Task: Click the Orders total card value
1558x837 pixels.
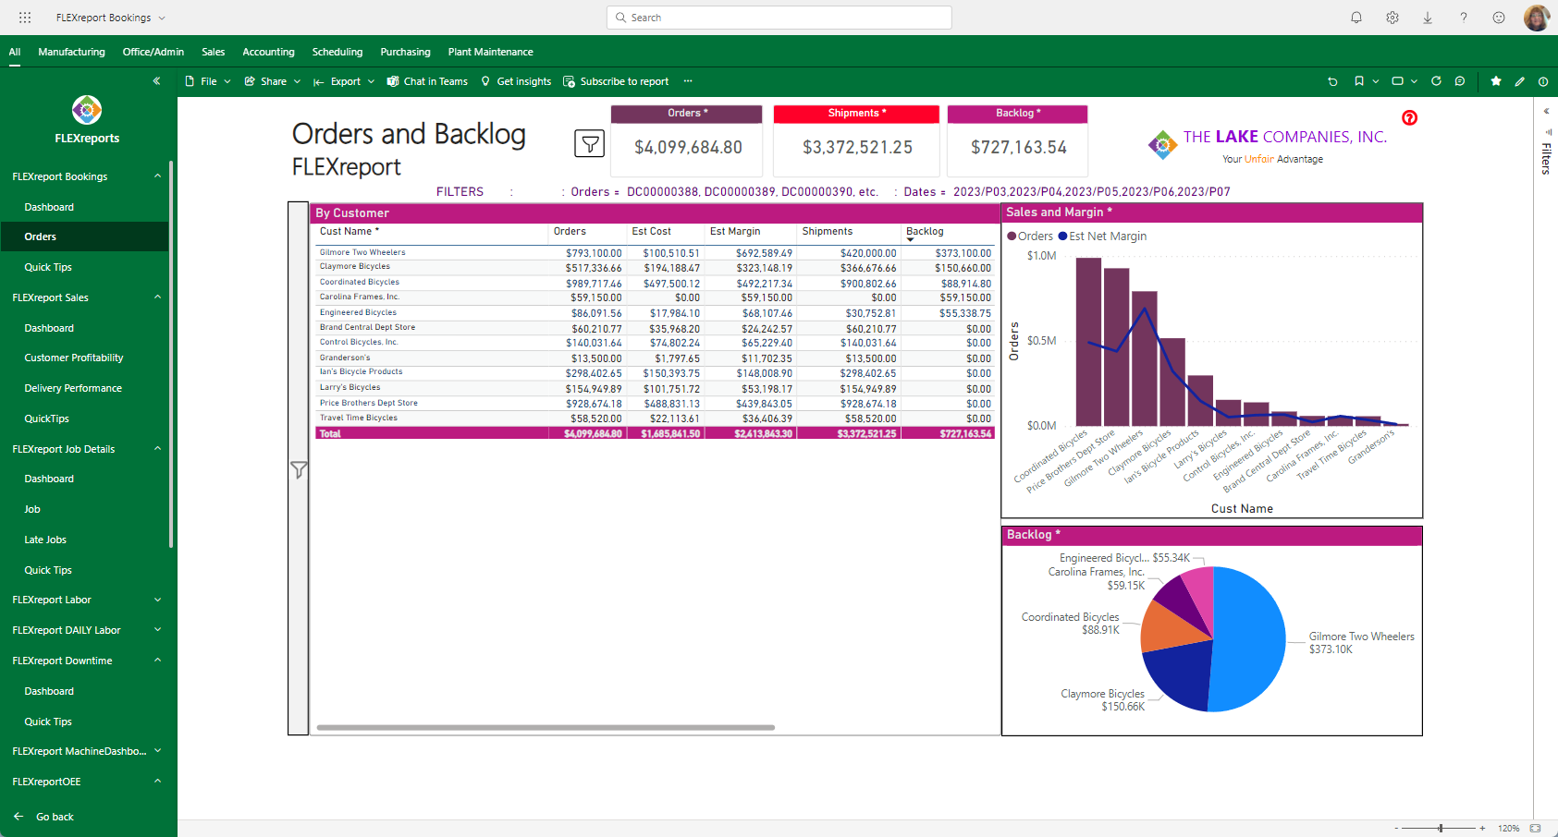Action: [x=688, y=147]
